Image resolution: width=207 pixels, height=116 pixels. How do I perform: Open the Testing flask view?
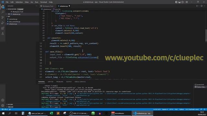(x=3, y=34)
